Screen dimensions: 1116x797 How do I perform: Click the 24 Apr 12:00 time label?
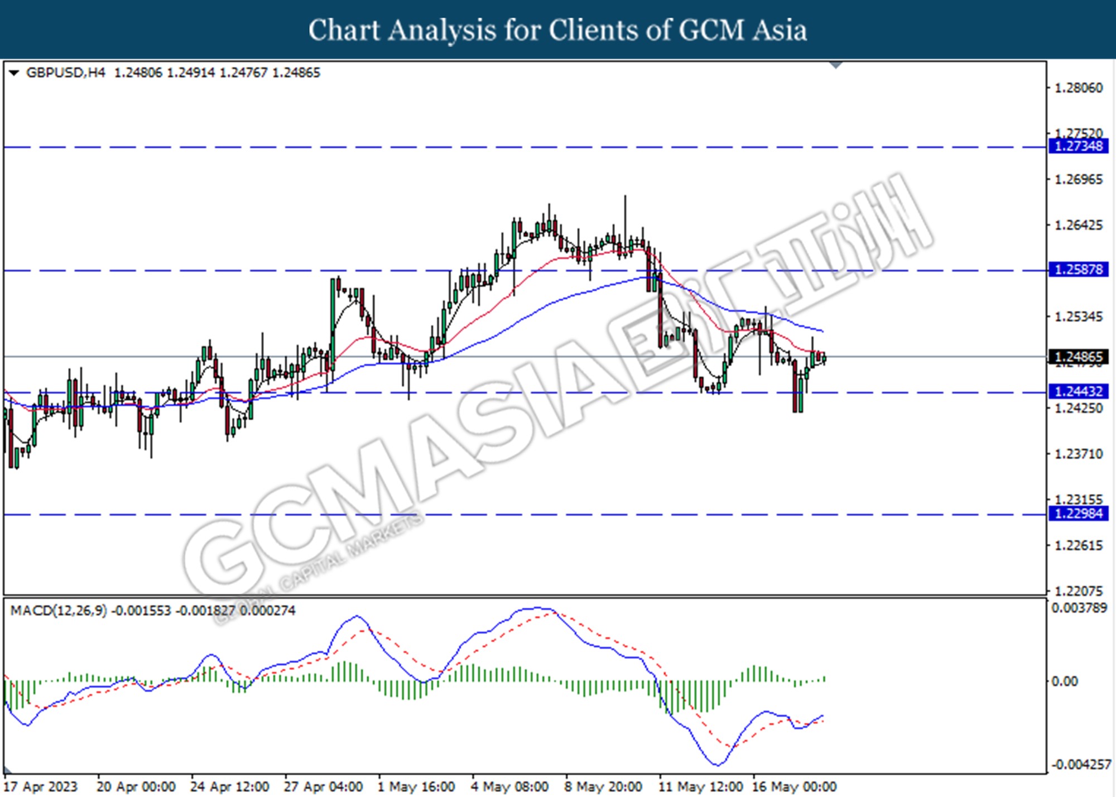click(x=230, y=787)
